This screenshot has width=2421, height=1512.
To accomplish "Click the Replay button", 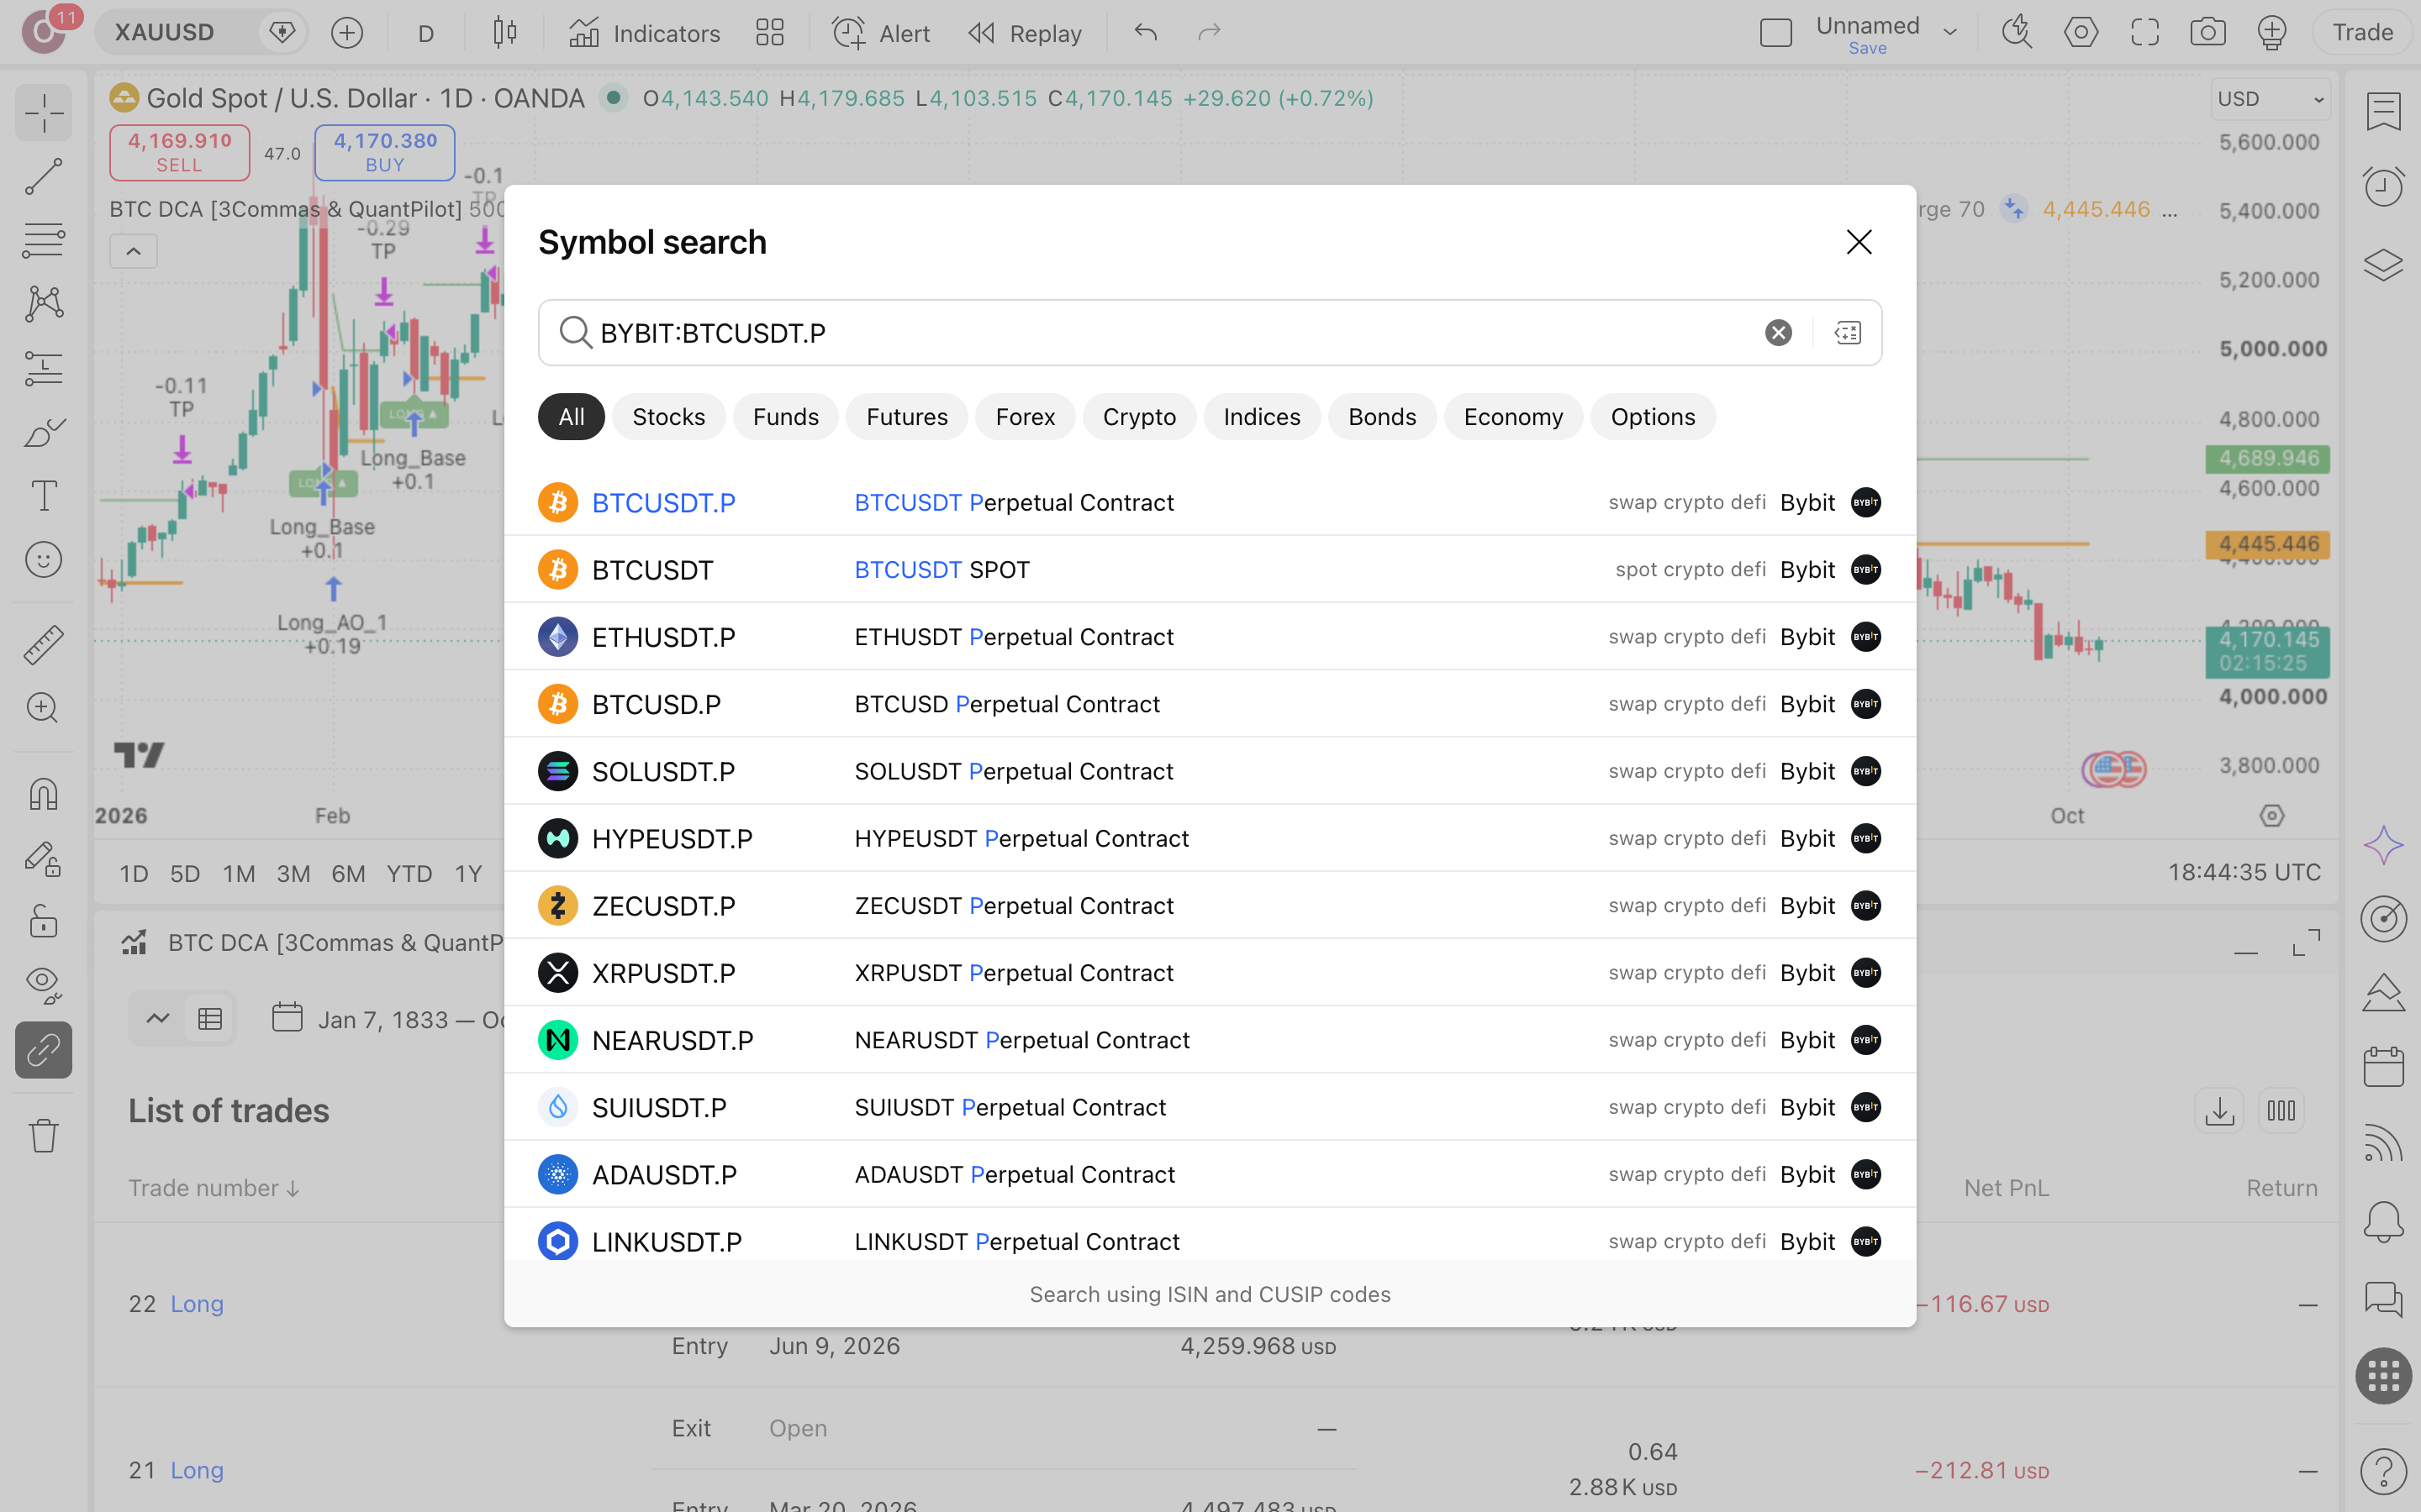I will 1026,33.
